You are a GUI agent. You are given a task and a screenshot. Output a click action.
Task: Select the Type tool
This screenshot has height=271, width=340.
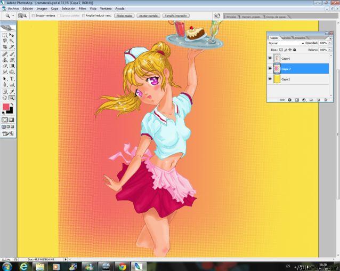(x=12, y=79)
